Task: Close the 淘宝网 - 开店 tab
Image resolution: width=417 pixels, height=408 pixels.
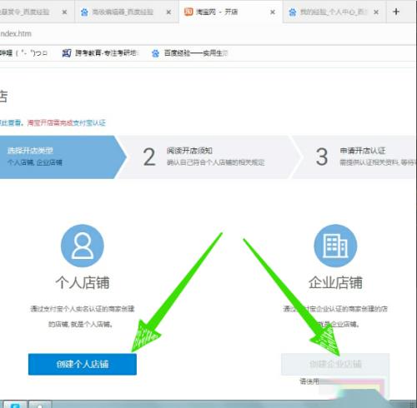Action: tap(273, 12)
